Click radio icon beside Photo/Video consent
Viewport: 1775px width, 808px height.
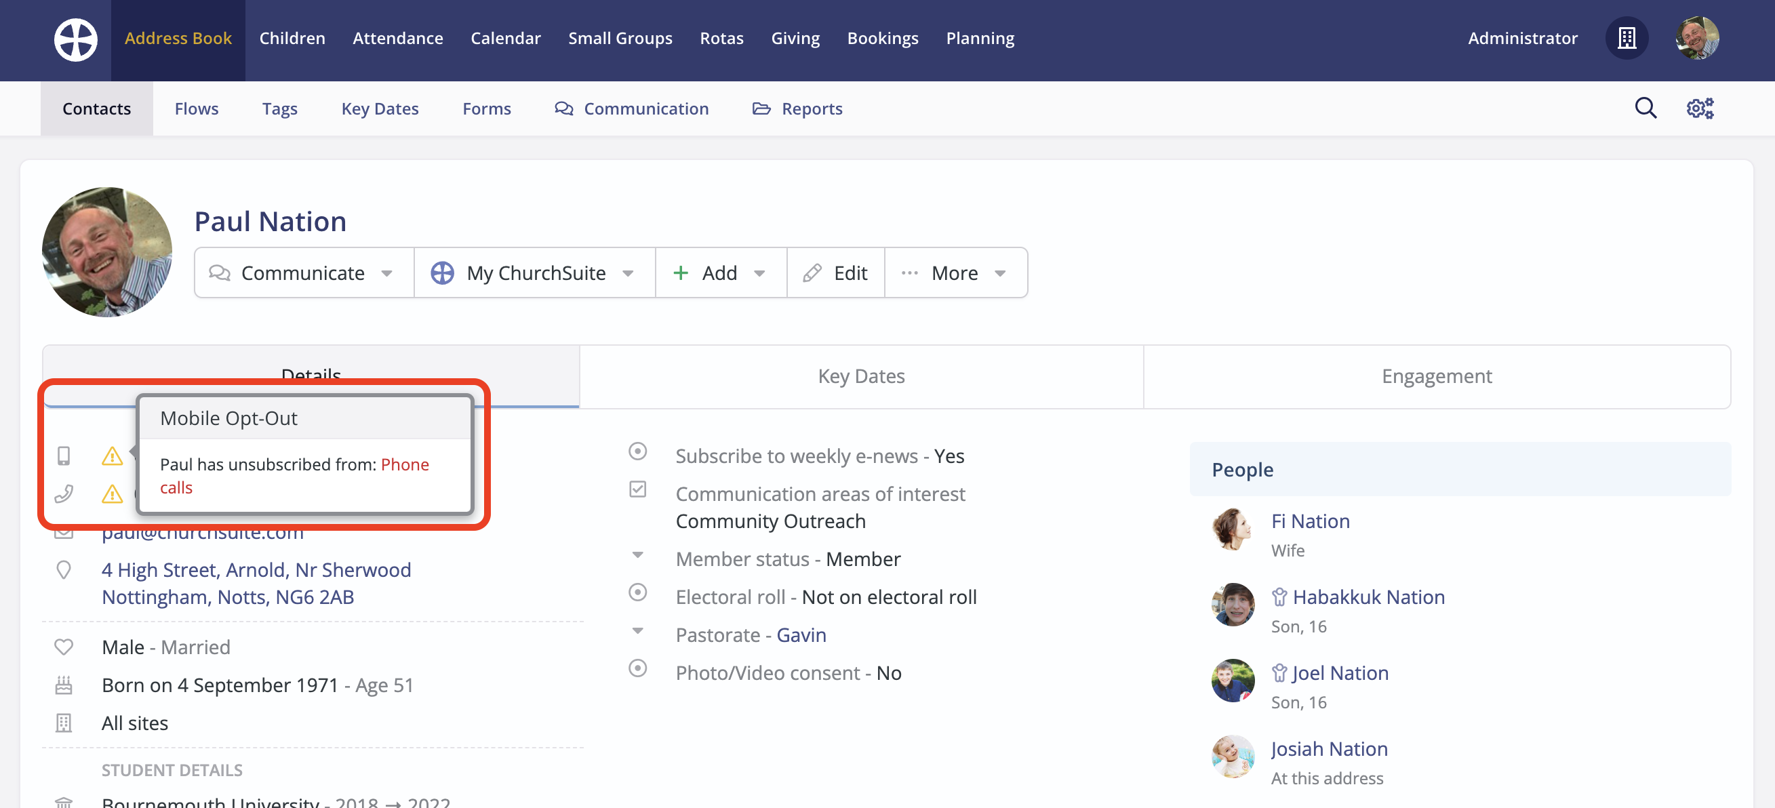(x=637, y=668)
